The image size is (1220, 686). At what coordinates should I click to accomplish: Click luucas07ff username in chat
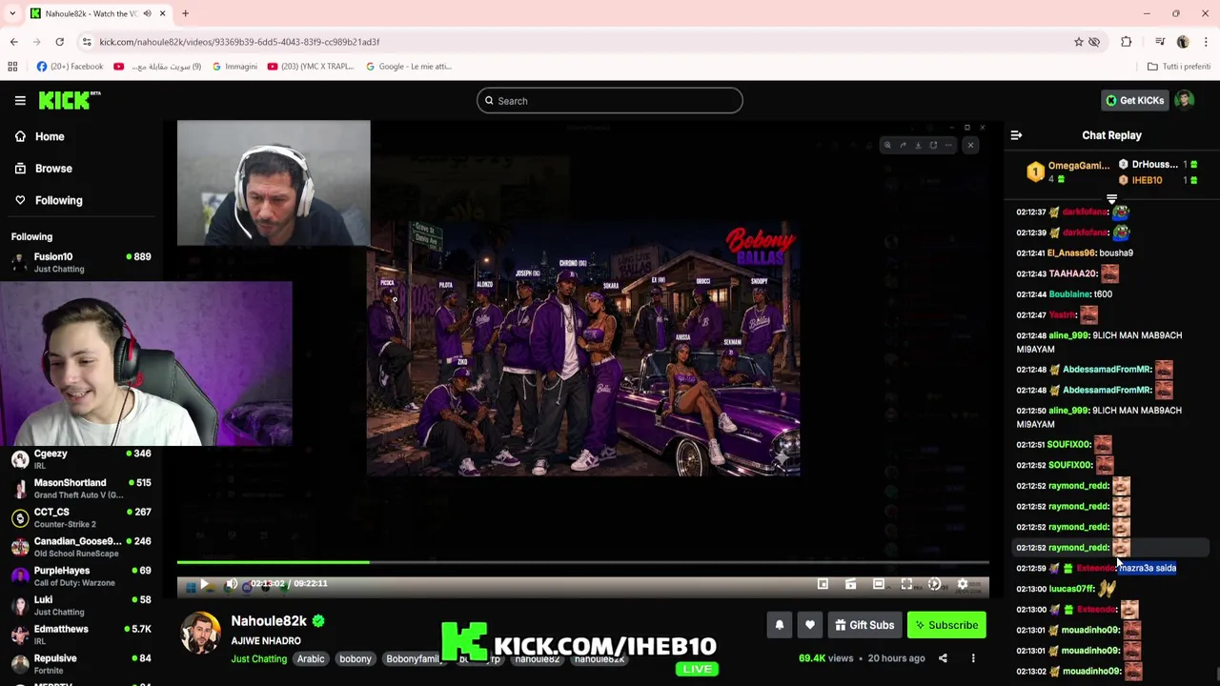1071,589
